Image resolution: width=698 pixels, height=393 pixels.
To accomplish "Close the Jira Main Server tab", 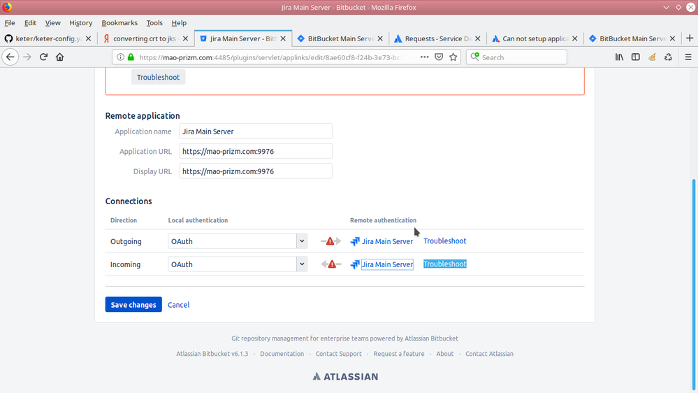I will [x=283, y=38].
